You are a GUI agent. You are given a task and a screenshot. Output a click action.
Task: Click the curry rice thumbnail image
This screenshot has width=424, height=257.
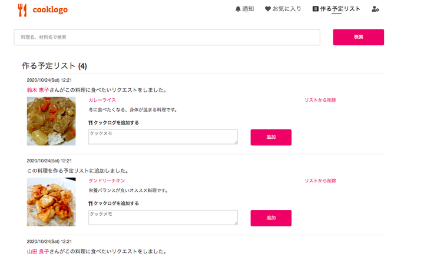tap(51, 121)
